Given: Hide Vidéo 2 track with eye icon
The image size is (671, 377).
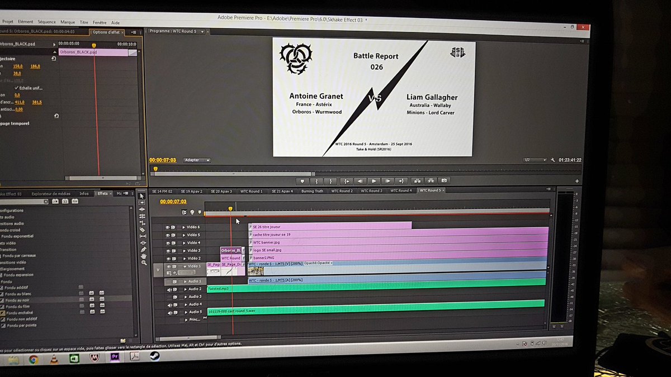Looking at the screenshot, I should 168,259.
